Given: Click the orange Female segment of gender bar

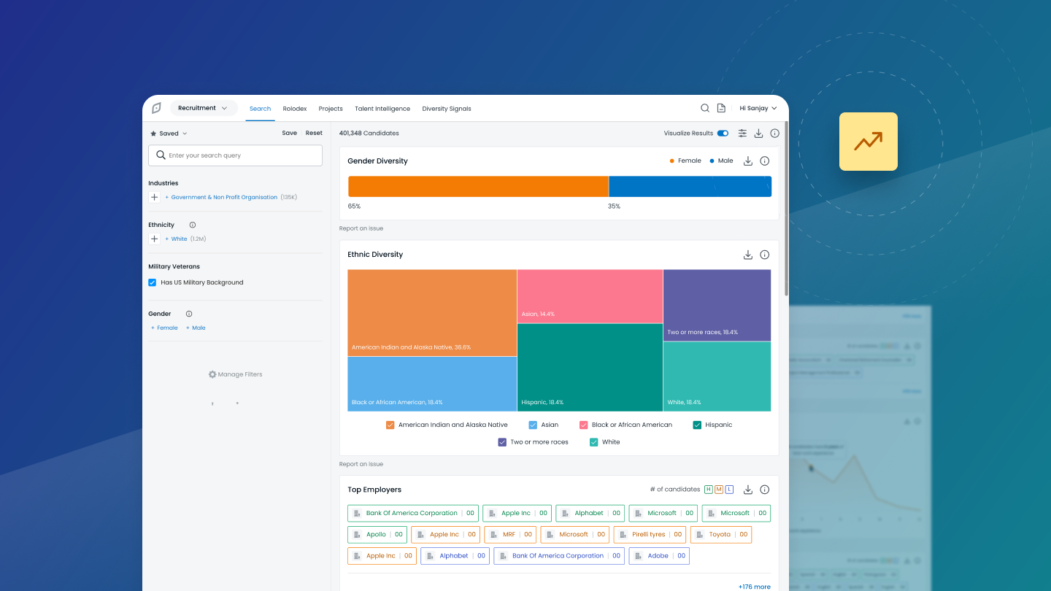Looking at the screenshot, I should coord(478,187).
